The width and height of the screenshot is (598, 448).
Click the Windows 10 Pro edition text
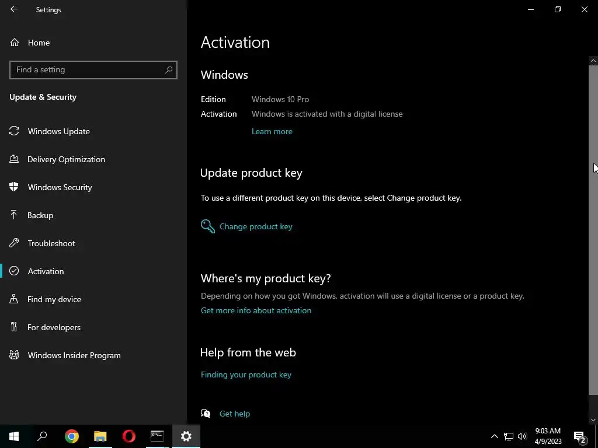click(x=280, y=99)
